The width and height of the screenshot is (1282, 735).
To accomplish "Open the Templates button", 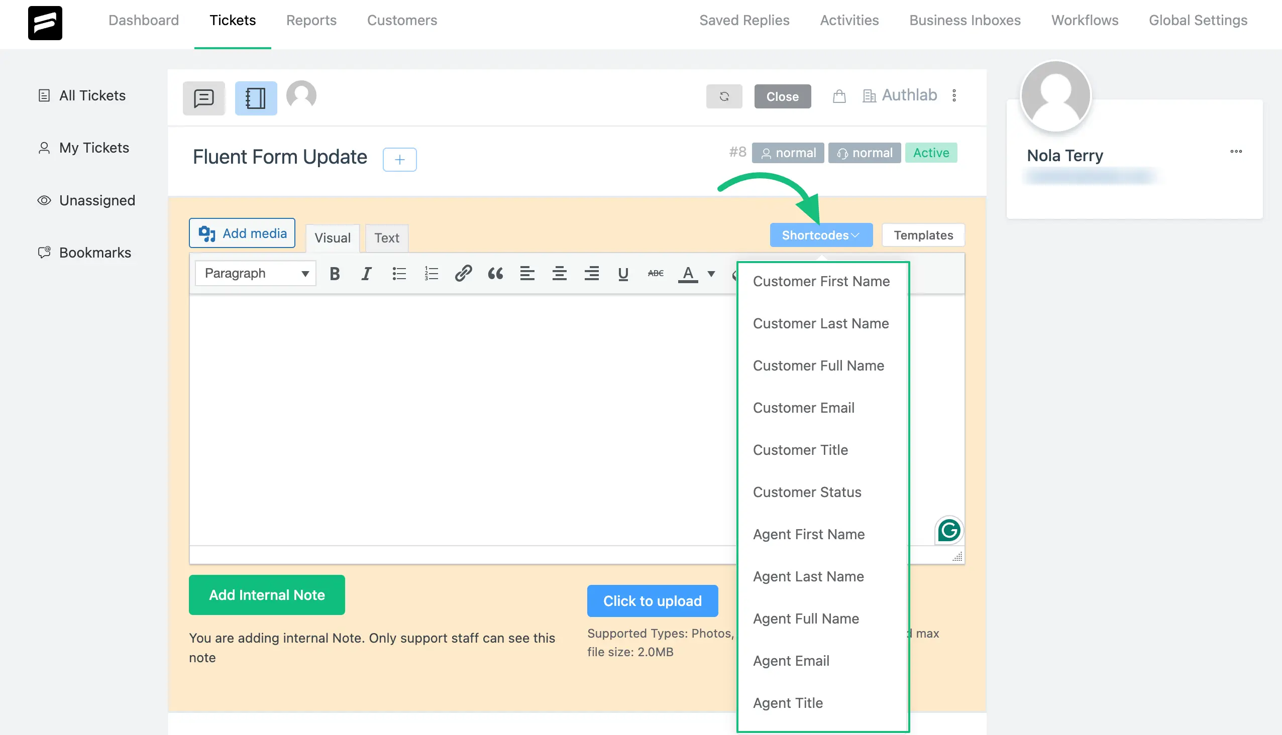I will click(x=923, y=235).
